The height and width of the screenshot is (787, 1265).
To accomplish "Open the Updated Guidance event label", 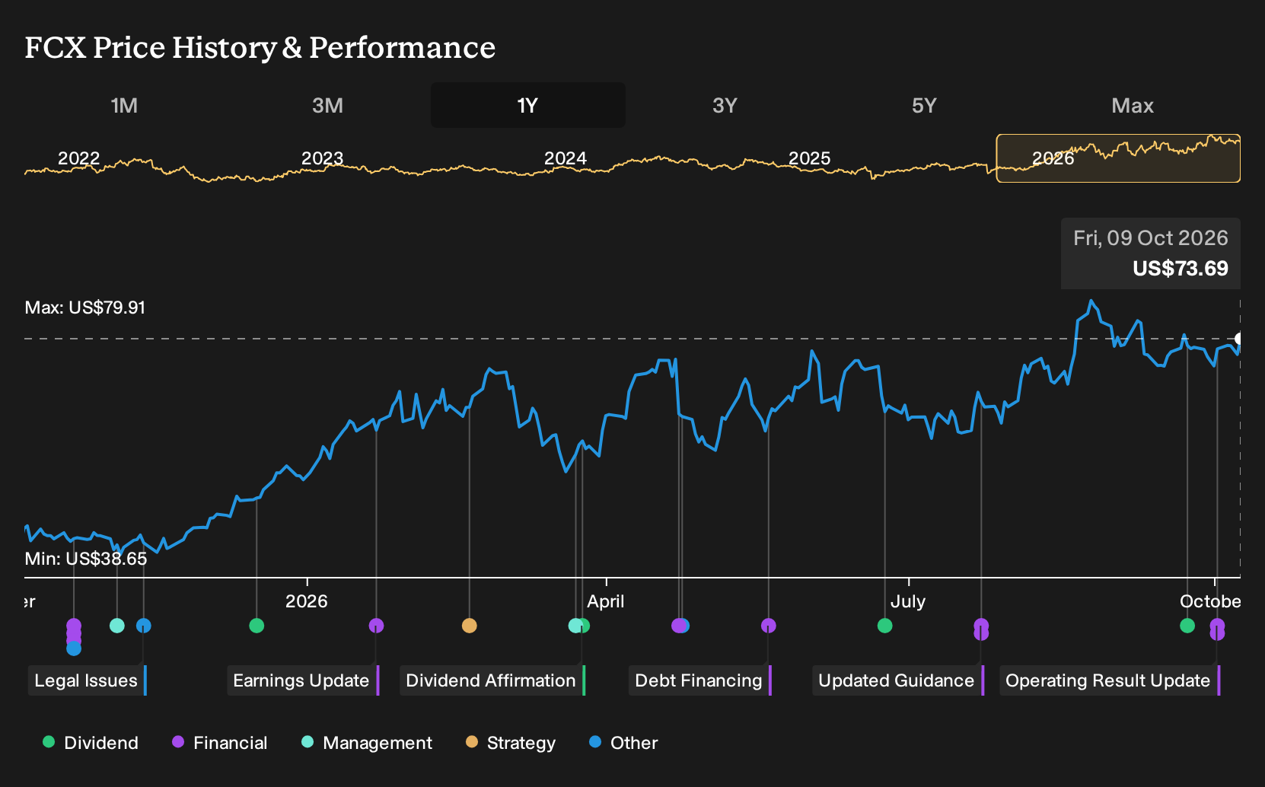I will 898,680.
